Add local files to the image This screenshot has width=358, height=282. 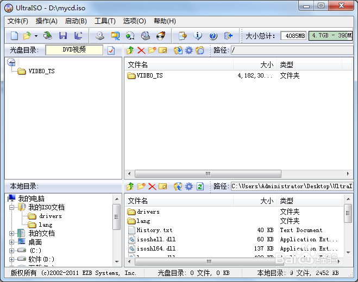(178, 187)
